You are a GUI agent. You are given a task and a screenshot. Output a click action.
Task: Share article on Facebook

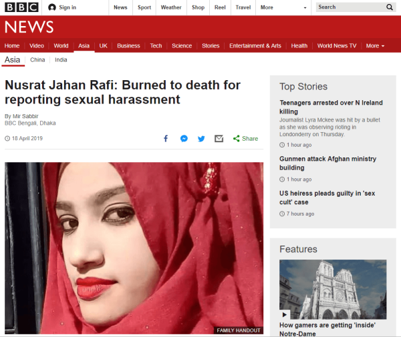click(166, 139)
